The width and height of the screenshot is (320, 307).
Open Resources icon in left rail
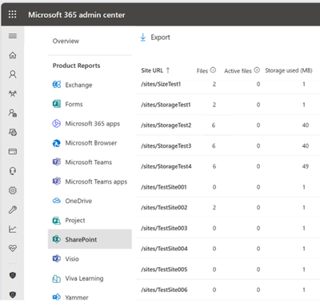[13, 132]
